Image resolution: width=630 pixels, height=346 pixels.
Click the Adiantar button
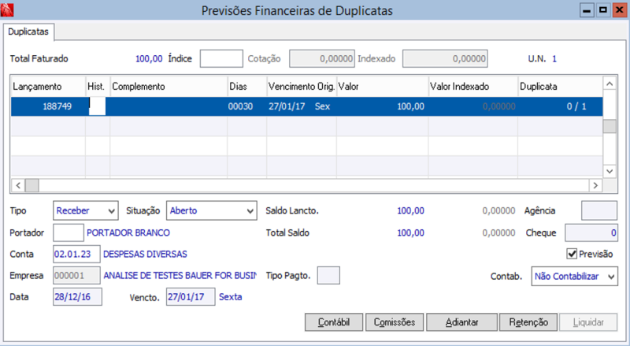pos(461,322)
